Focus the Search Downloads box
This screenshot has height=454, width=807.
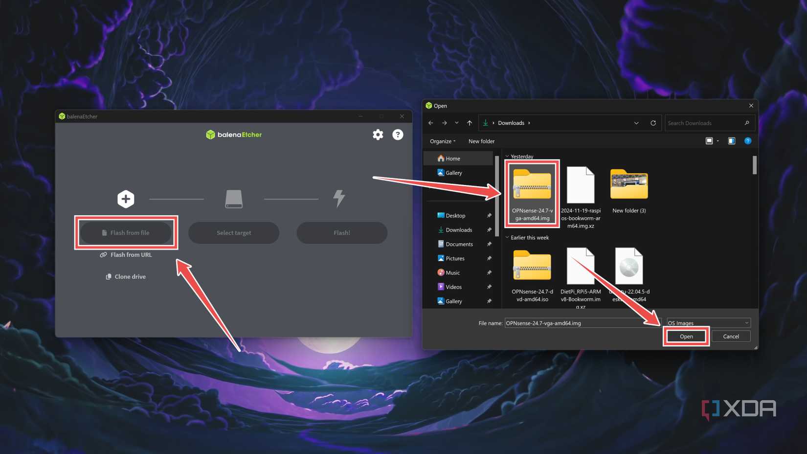coord(709,123)
